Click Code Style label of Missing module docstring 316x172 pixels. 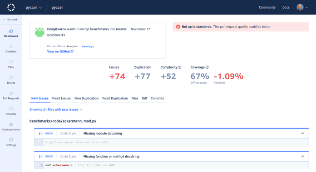[x=68, y=134]
